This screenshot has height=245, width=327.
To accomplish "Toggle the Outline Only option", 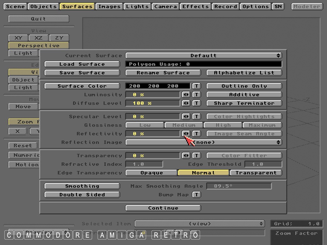I will pos(244,86).
